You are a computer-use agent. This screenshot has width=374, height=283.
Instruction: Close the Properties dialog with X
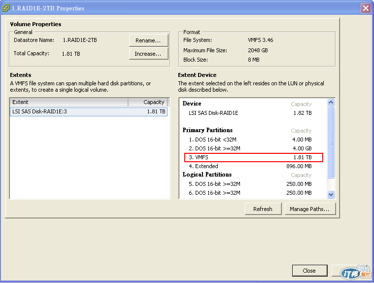pos(366,8)
